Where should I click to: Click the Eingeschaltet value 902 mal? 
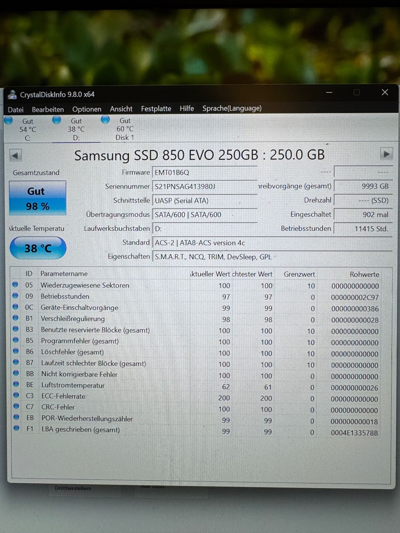pos(363,214)
